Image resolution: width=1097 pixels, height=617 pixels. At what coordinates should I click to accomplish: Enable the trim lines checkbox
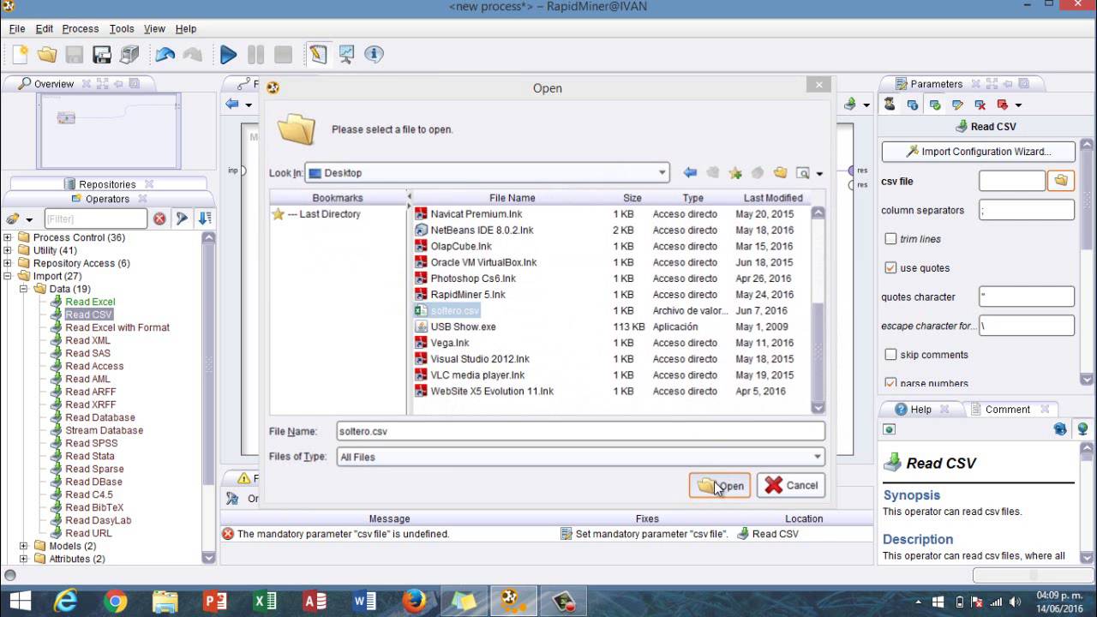[x=890, y=239]
